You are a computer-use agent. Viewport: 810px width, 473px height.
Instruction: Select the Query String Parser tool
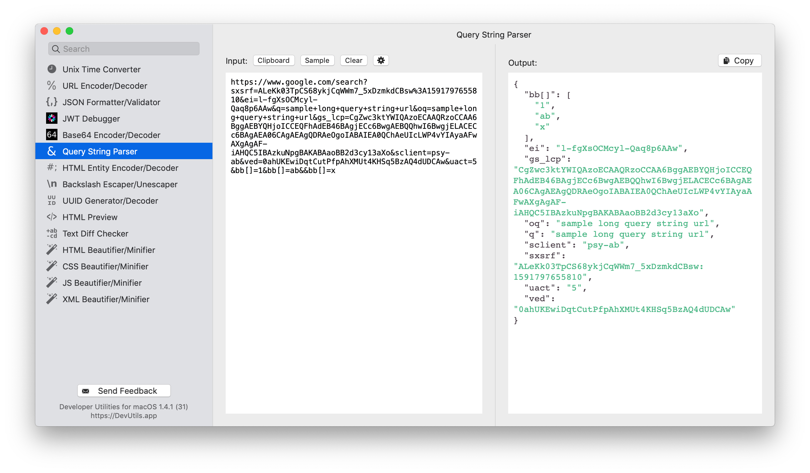(x=100, y=151)
